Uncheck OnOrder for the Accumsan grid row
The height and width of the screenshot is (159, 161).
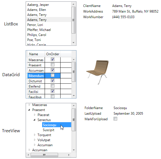pos(52,70)
